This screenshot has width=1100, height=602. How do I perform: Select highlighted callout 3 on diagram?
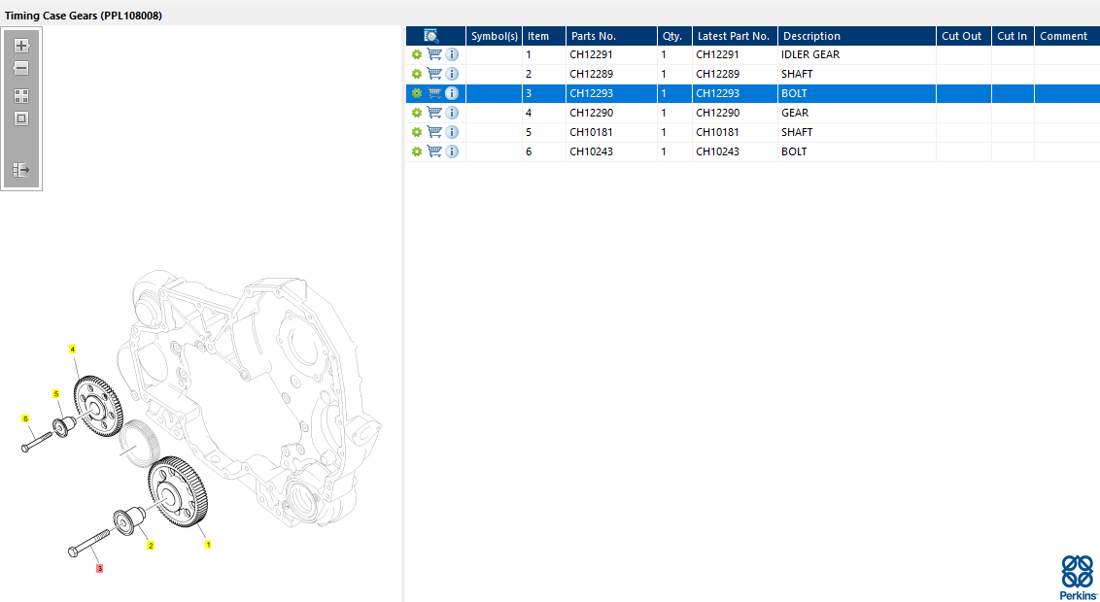pyautogui.click(x=100, y=568)
